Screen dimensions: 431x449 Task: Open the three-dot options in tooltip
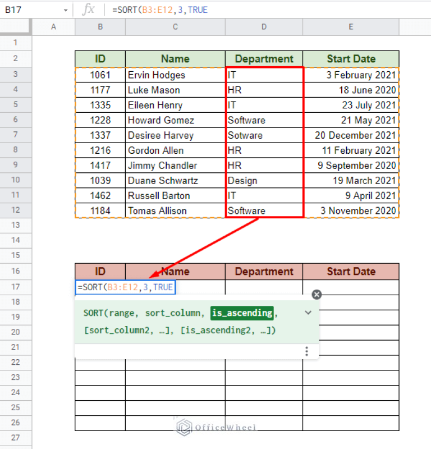[x=306, y=351]
